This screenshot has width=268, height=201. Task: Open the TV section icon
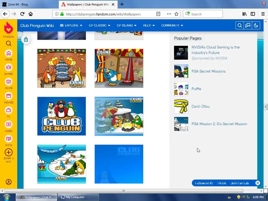9,110
